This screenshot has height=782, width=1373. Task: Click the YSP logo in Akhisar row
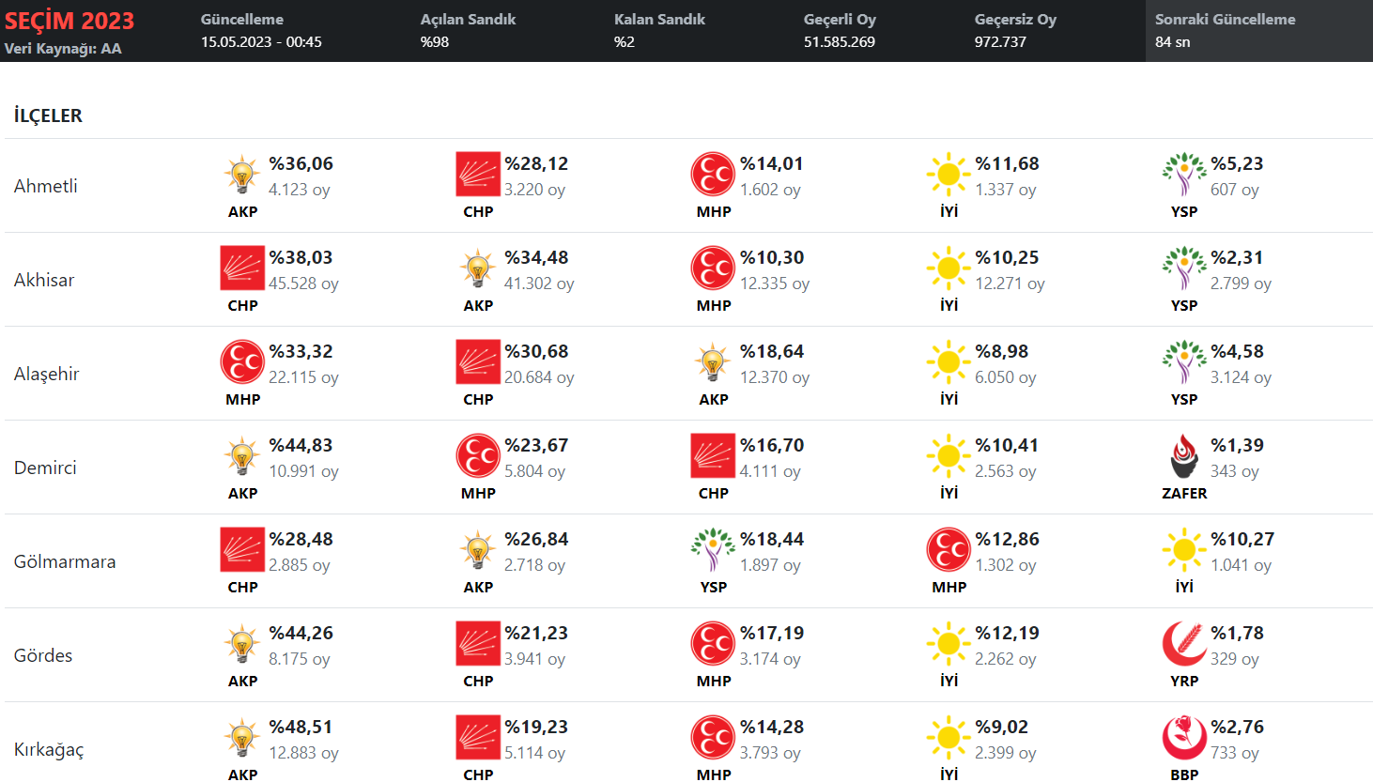click(x=1184, y=268)
